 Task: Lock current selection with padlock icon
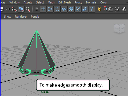(99, 9)
